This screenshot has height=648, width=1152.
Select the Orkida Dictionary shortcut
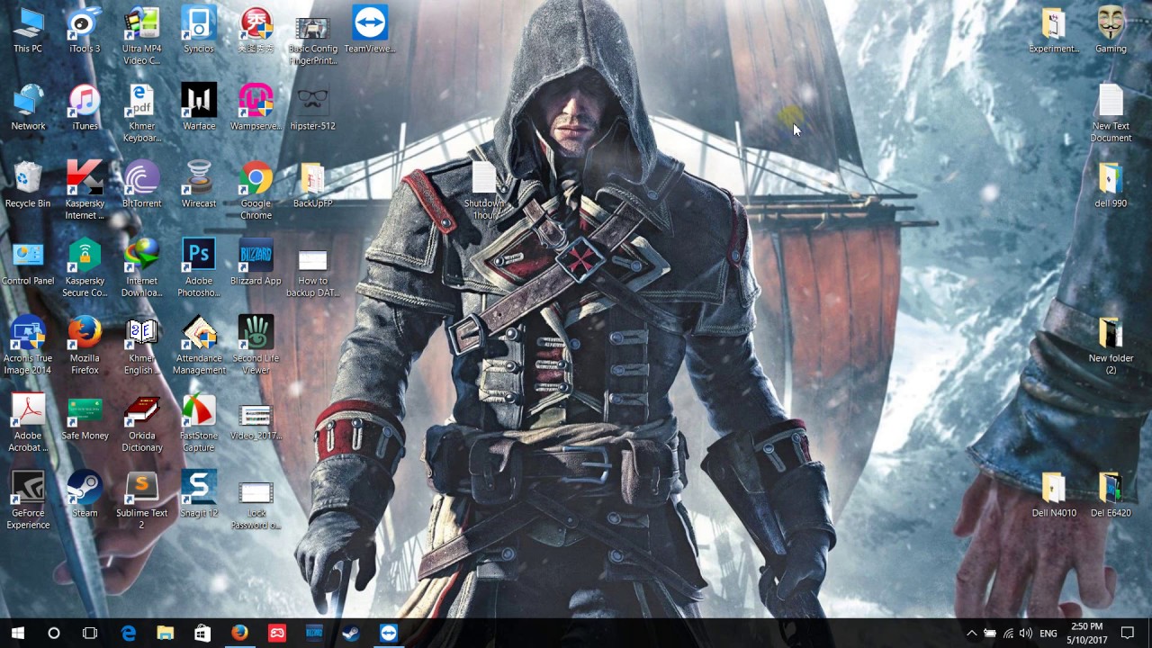pyautogui.click(x=141, y=423)
